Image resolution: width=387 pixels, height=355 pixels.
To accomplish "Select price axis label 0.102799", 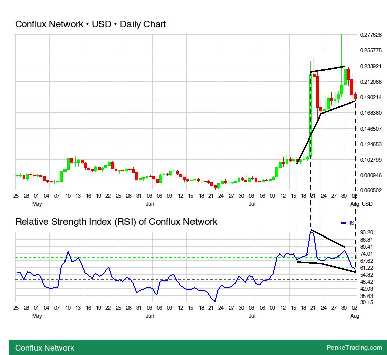I will (371, 160).
